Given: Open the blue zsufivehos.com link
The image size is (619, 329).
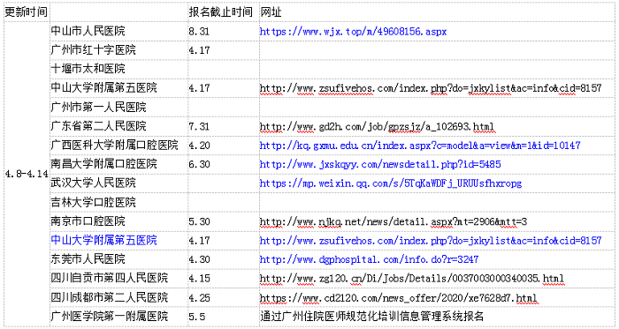Looking at the screenshot, I should tap(431, 241).
